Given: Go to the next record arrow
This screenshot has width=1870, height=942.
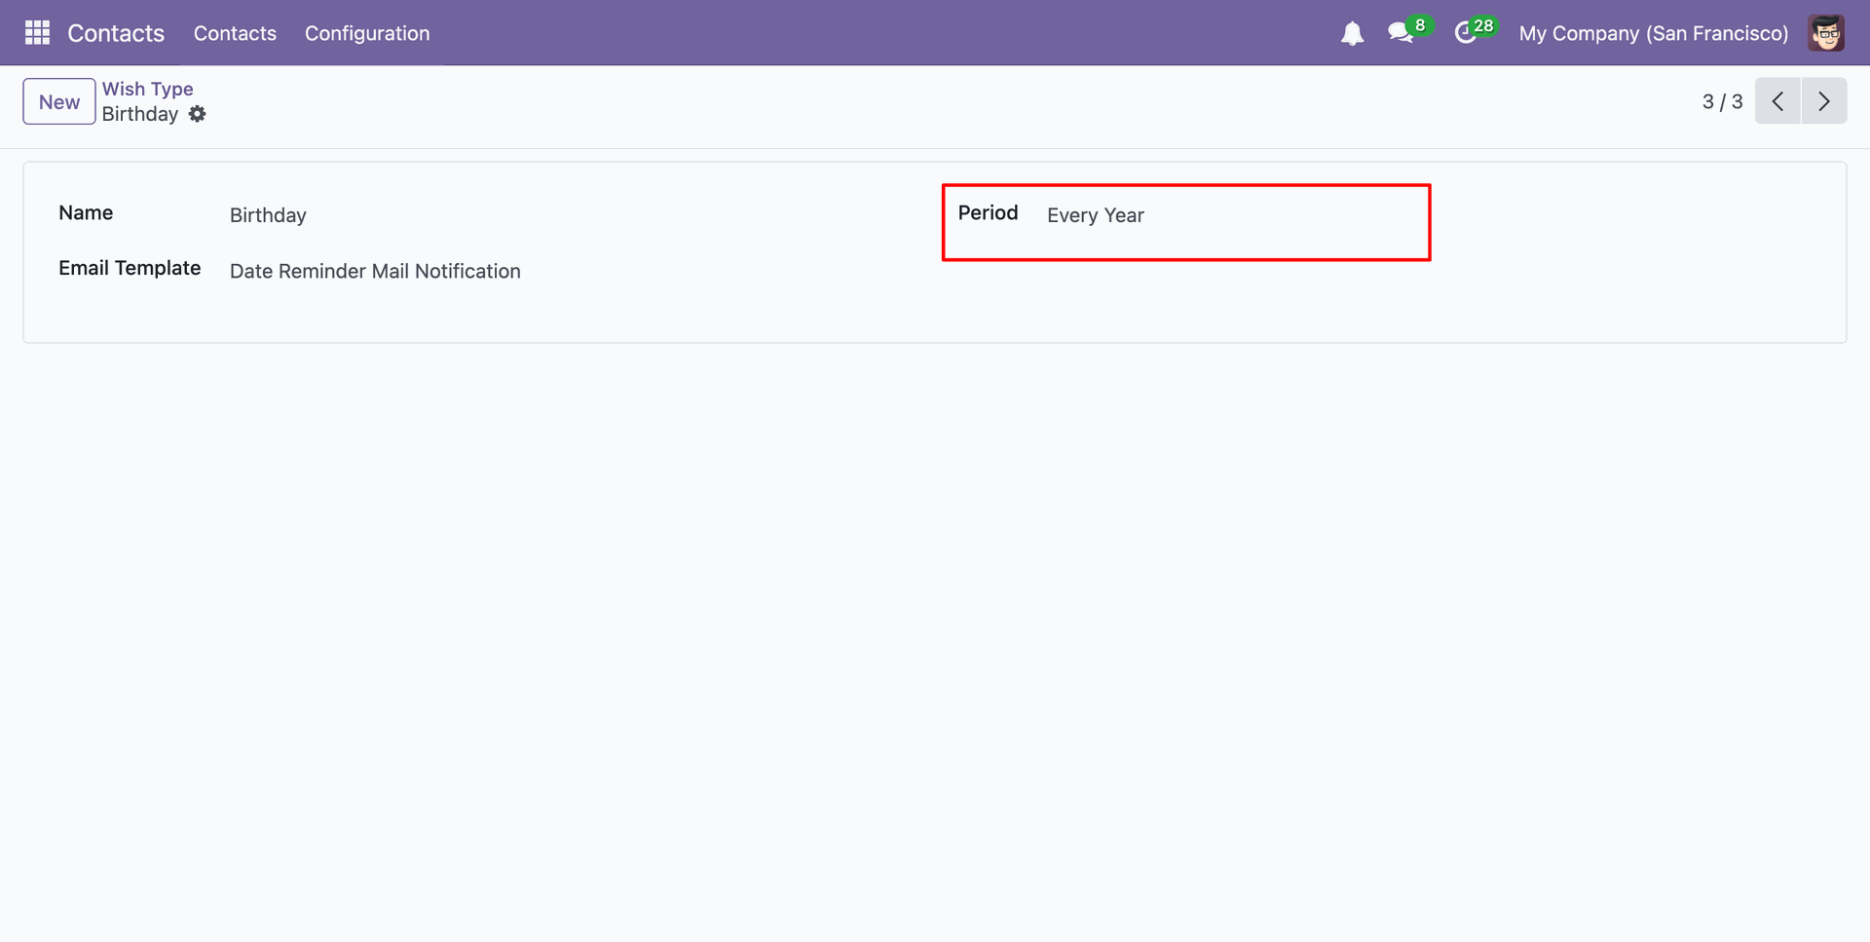Looking at the screenshot, I should tap(1824, 101).
